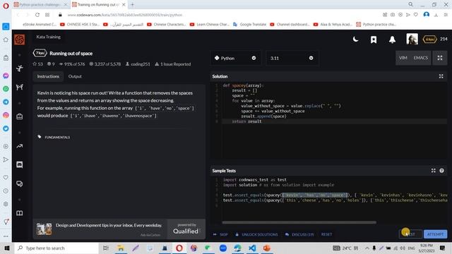Toggle dark mode with the moon icon
452x254 pixels.
(355, 40)
